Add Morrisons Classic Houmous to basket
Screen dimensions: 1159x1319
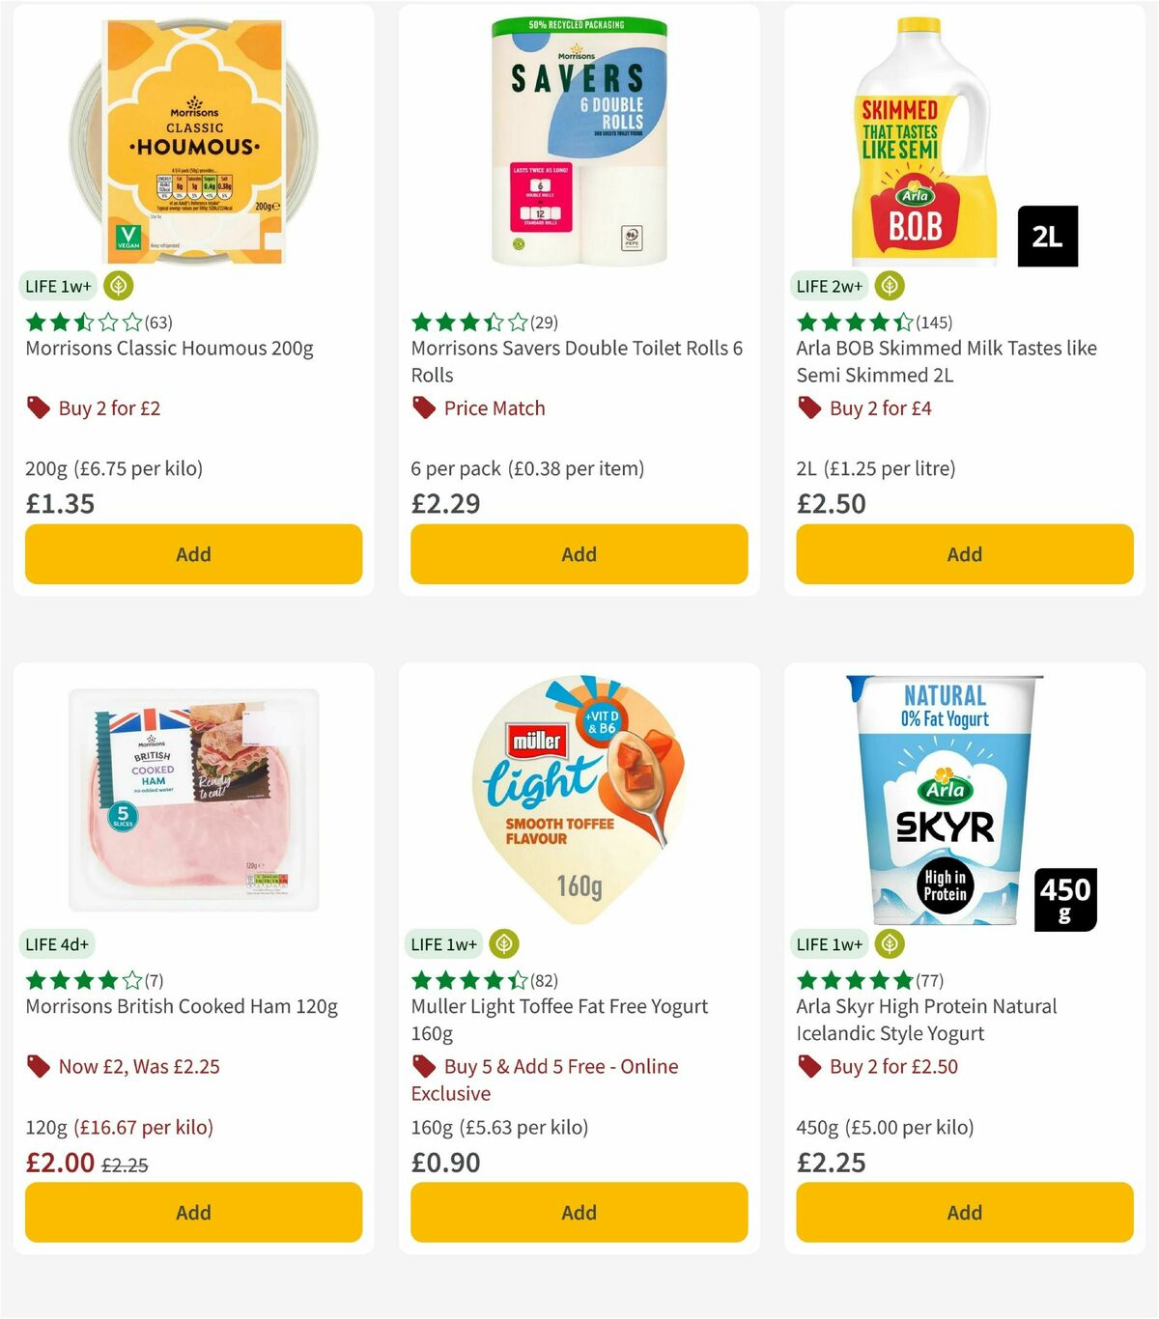point(193,554)
